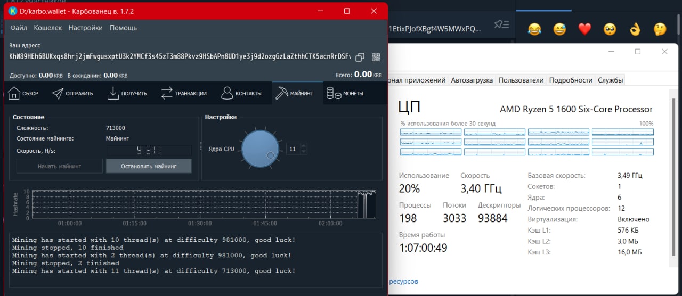Show the wallet address QR code
Screen dimensions: 682x296
click(376, 57)
